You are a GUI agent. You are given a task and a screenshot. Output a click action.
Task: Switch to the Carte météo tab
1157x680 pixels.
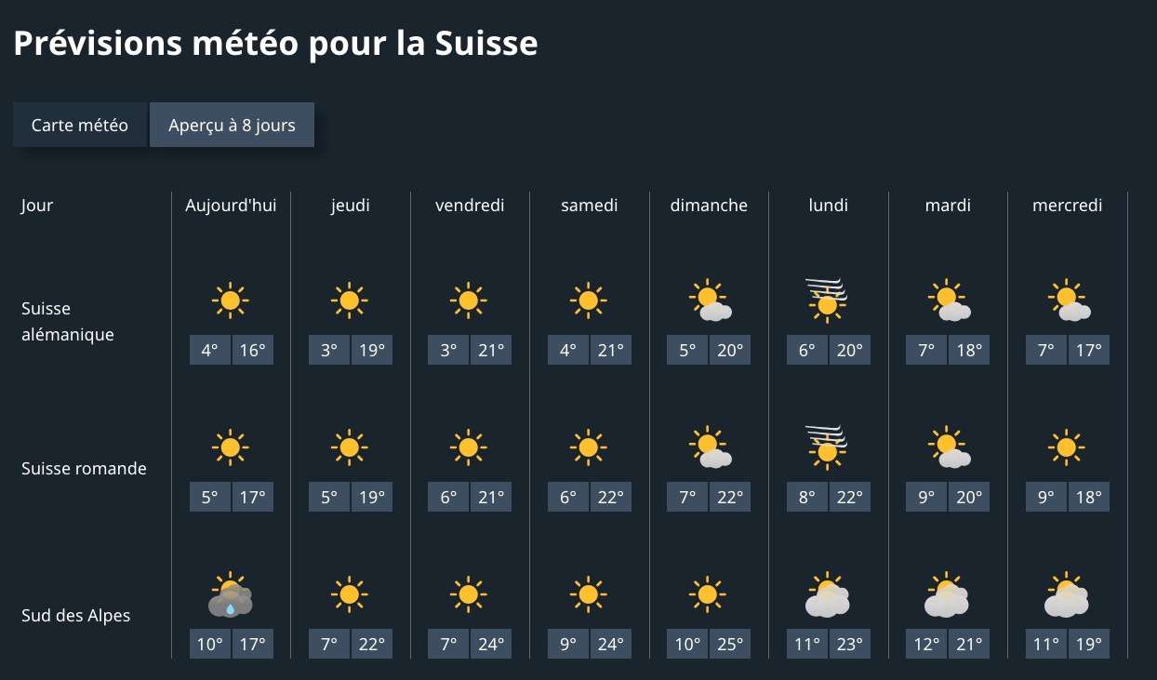tap(80, 124)
